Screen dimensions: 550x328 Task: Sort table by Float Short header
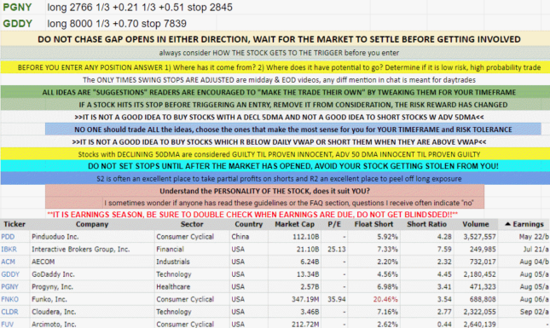point(373,224)
